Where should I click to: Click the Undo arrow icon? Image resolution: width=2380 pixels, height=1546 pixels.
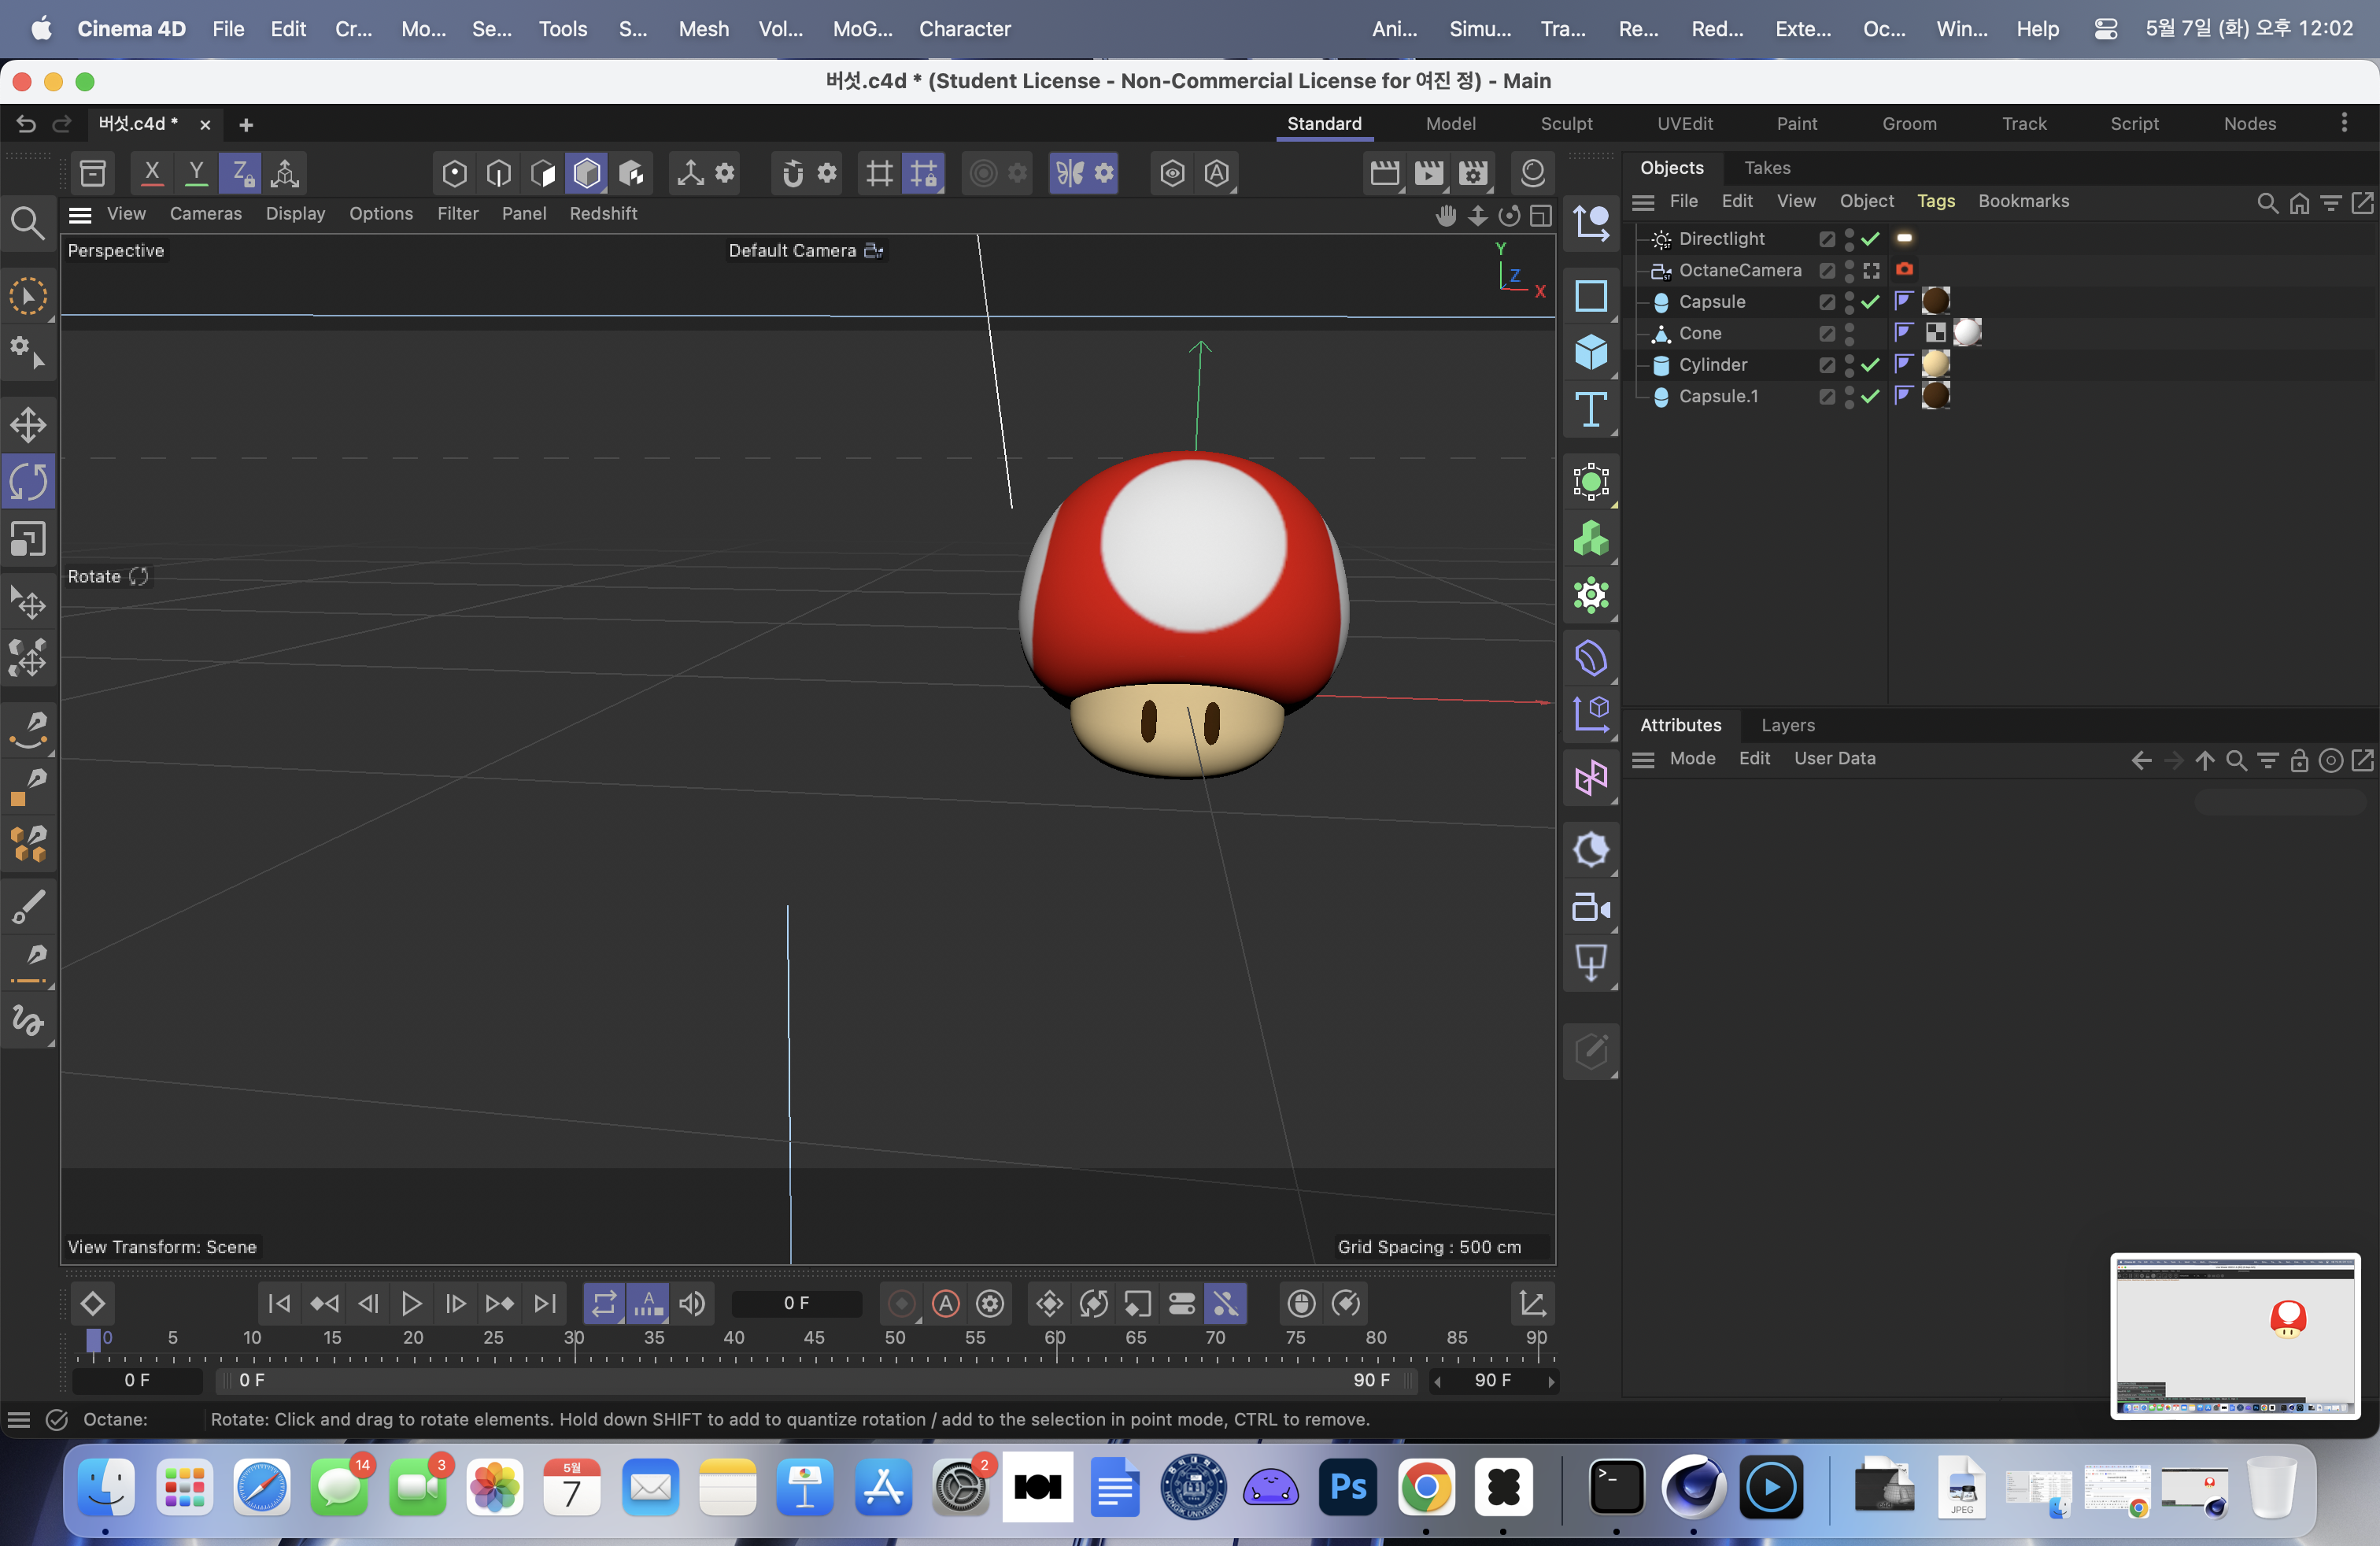[26, 124]
